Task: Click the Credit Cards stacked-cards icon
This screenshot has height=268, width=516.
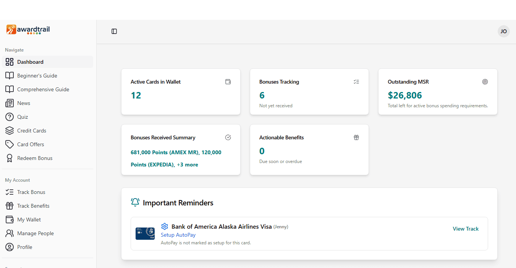Action: [x=10, y=130]
